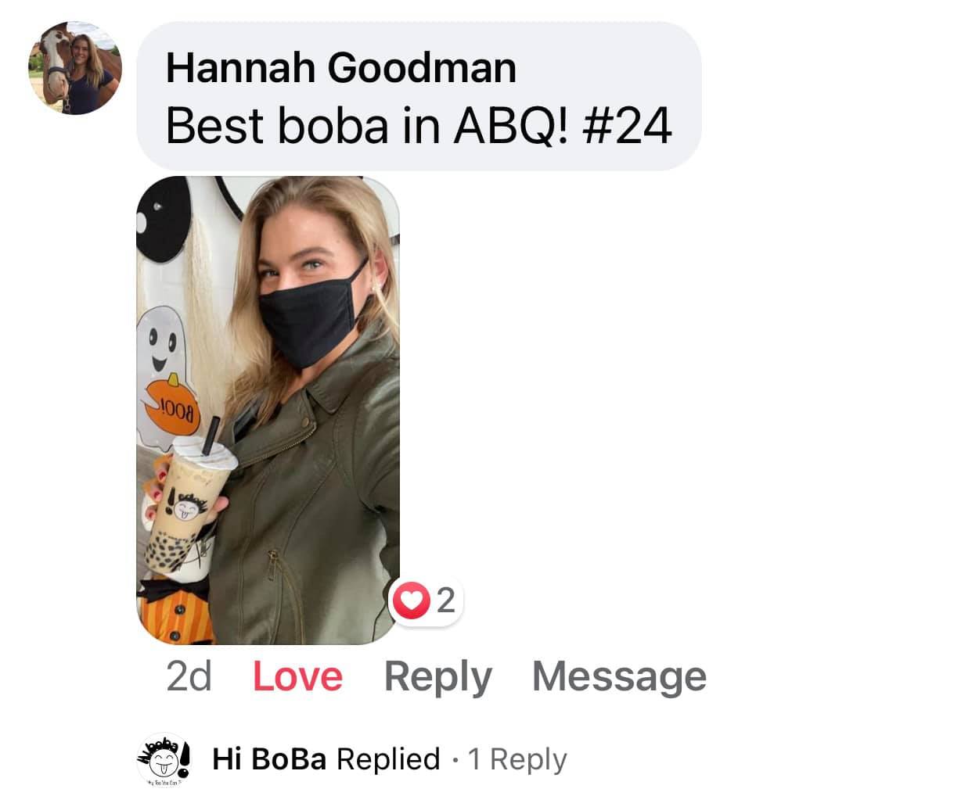
Task: Click the 2d timestamp
Action: pos(189,676)
